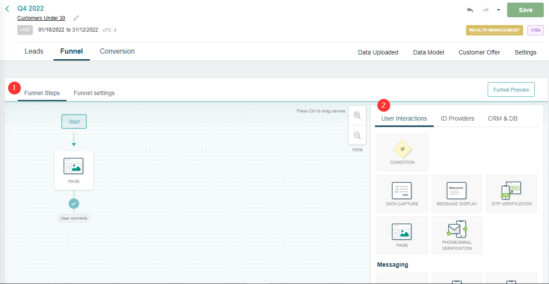Open the Customers Under 30 link
Image resolution: width=549 pixels, height=284 pixels.
point(41,18)
